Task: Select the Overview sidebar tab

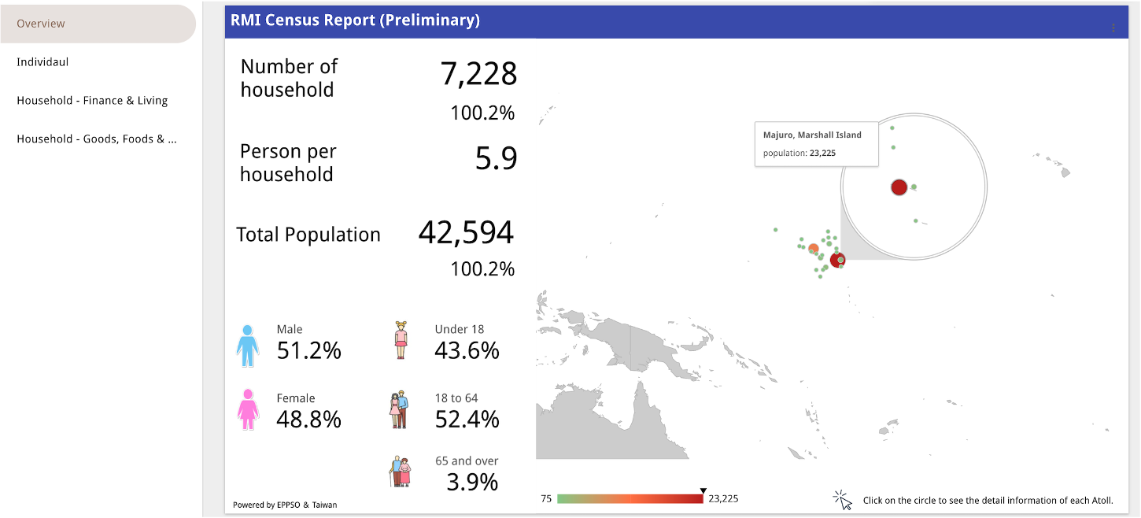Action: click(98, 24)
